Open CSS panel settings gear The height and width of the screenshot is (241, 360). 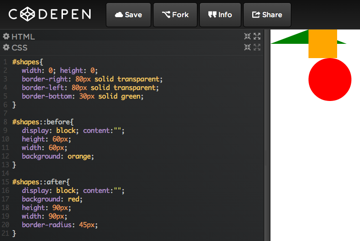6,47
